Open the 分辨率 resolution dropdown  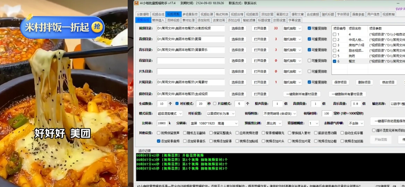point(213,123)
